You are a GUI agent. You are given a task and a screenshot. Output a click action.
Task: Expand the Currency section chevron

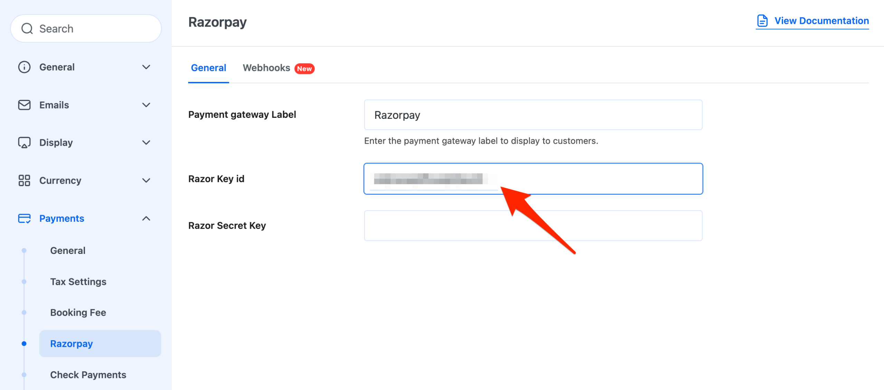pos(146,180)
